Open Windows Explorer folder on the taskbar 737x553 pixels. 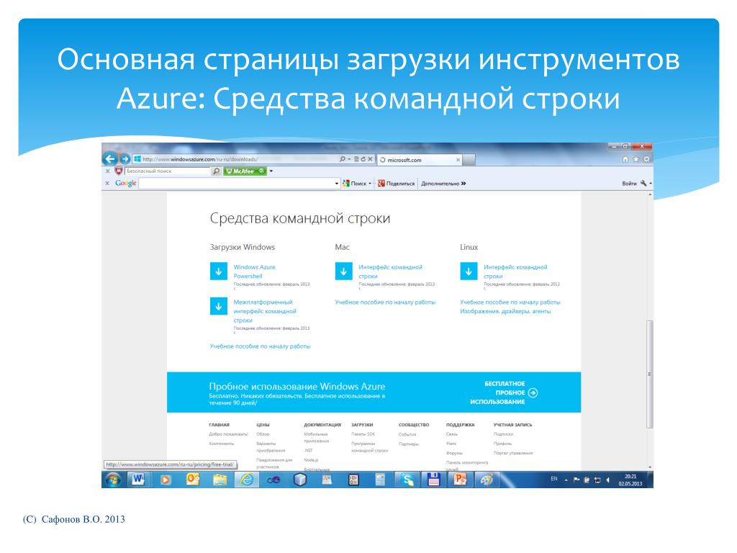click(220, 480)
